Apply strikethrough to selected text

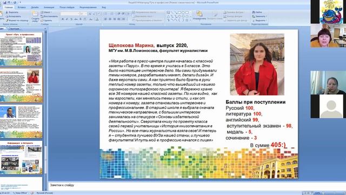76,19
